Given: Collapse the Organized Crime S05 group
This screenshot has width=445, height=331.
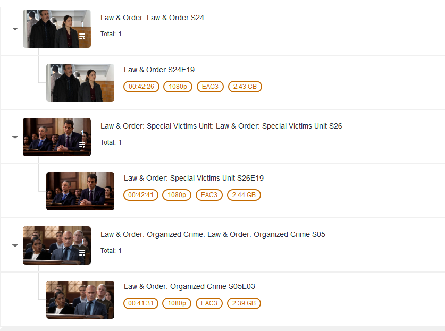Looking at the screenshot, I should point(15,246).
